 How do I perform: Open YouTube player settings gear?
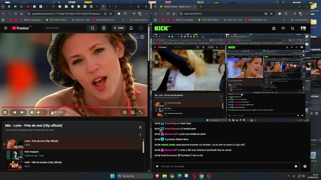pyautogui.click(x=125, y=112)
